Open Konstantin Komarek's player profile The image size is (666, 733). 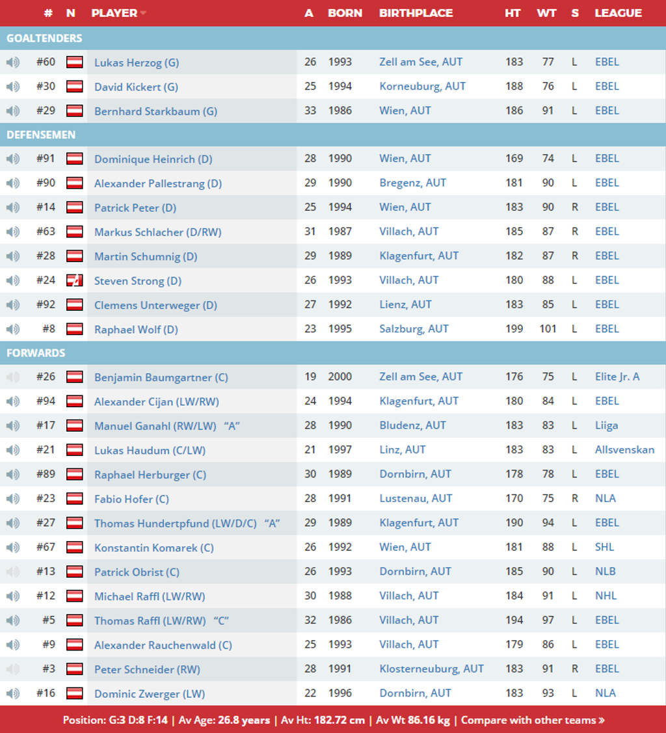(153, 548)
